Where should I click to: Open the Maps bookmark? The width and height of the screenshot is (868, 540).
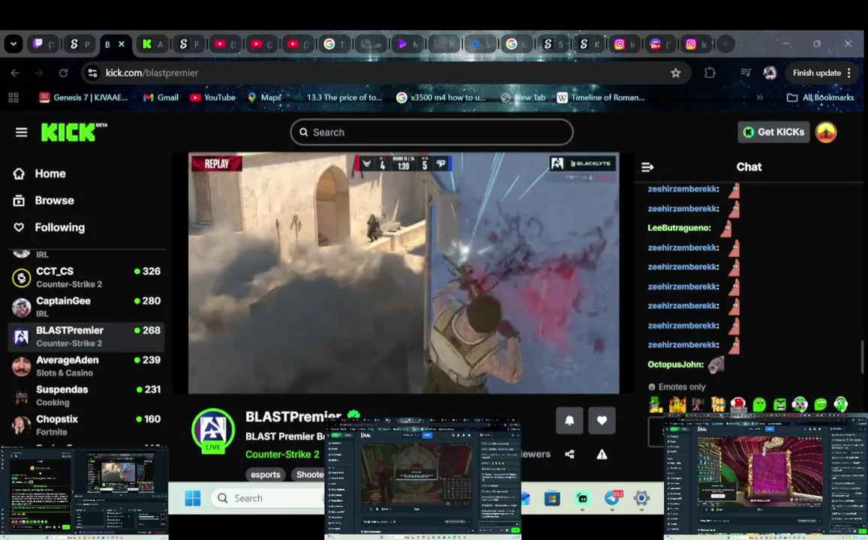point(265,97)
